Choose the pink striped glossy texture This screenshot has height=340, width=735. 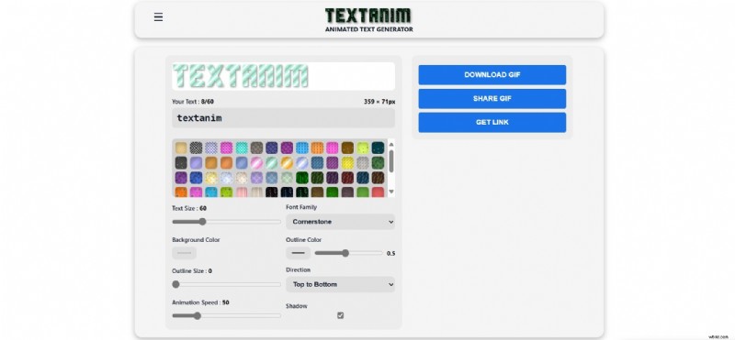[x=257, y=163]
